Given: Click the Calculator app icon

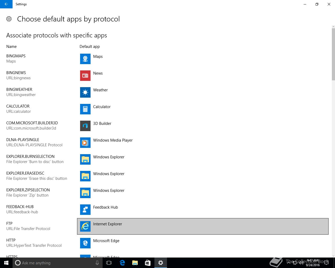Looking at the screenshot, I should 85,109.
